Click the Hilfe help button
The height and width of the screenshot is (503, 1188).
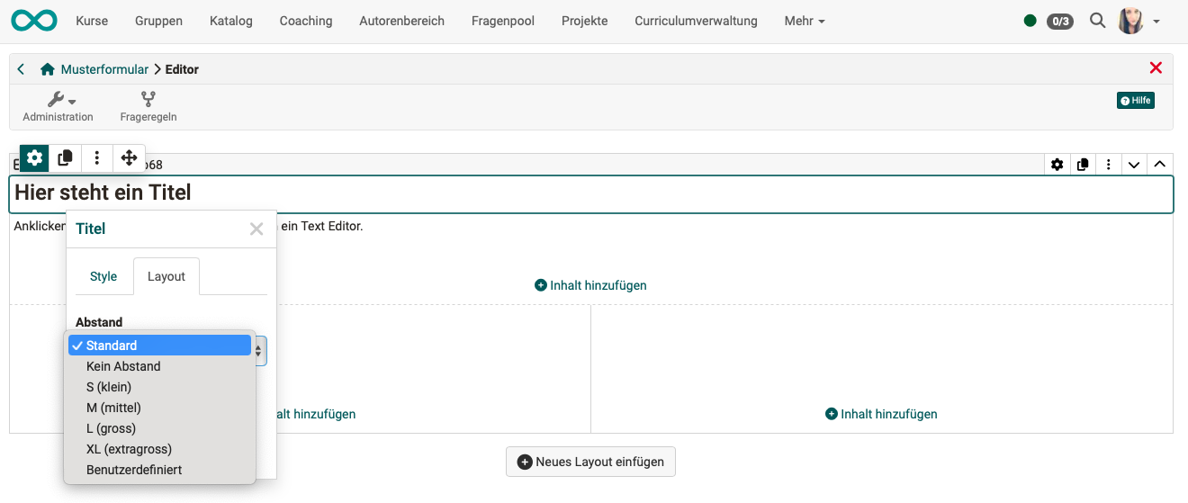1136,100
